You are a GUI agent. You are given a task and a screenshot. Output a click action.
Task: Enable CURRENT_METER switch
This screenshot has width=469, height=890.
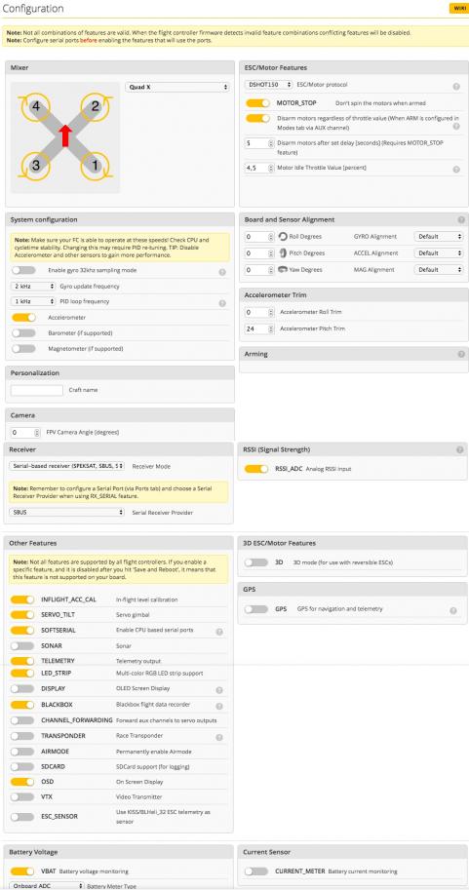[x=256, y=871]
